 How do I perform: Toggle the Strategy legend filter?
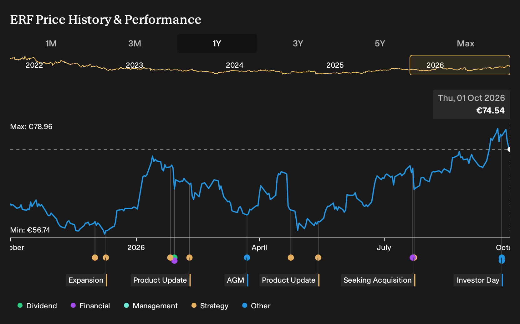click(210, 306)
